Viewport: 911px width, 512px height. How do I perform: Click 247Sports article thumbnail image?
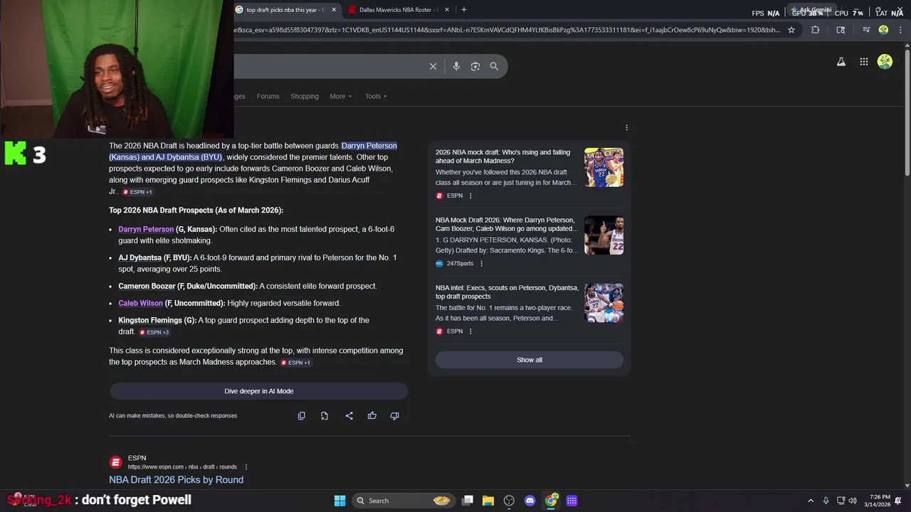tap(604, 235)
